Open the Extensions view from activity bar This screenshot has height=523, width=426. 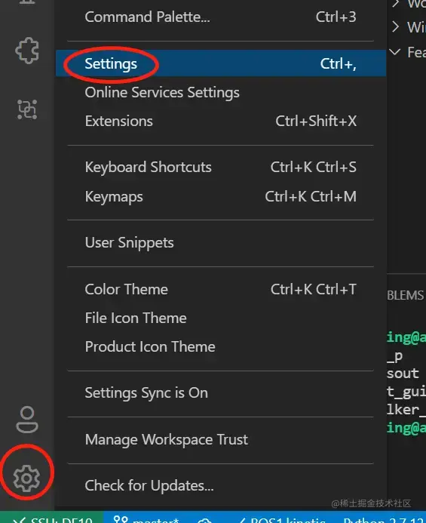(x=27, y=51)
